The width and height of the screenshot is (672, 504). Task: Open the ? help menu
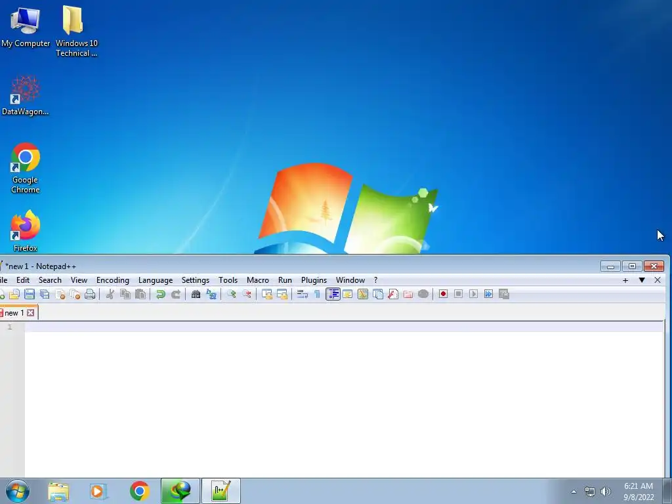(375, 280)
